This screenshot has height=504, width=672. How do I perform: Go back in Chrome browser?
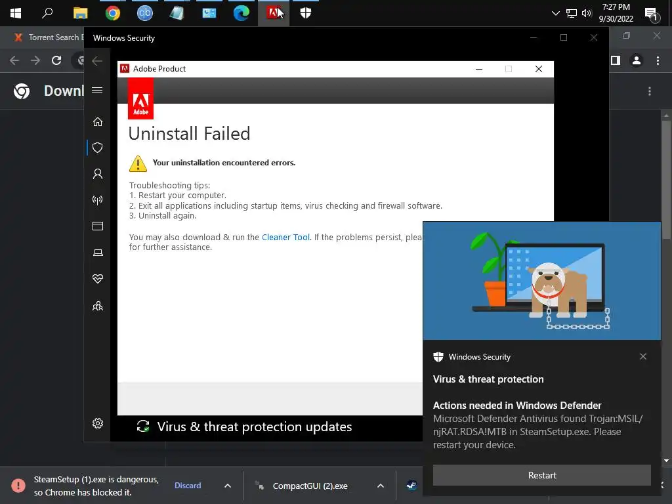pyautogui.click(x=14, y=60)
